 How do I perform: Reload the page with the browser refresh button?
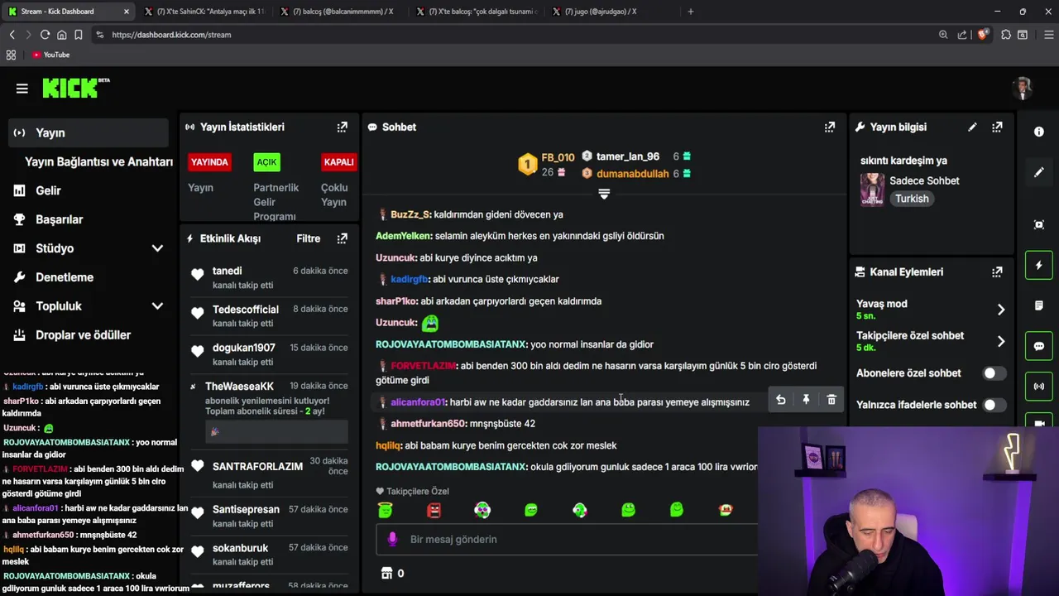45,35
